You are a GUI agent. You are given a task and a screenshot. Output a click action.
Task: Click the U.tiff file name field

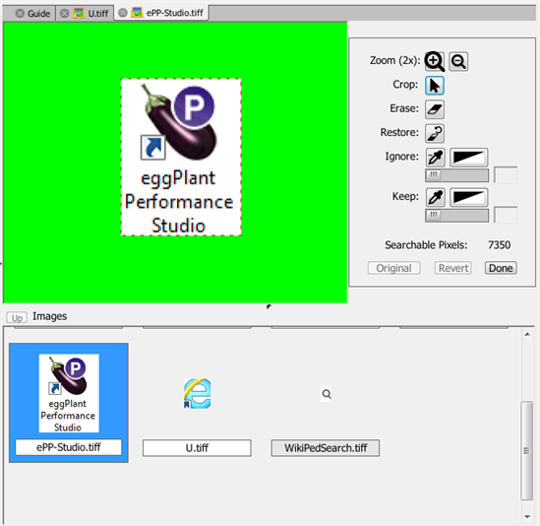point(197,448)
